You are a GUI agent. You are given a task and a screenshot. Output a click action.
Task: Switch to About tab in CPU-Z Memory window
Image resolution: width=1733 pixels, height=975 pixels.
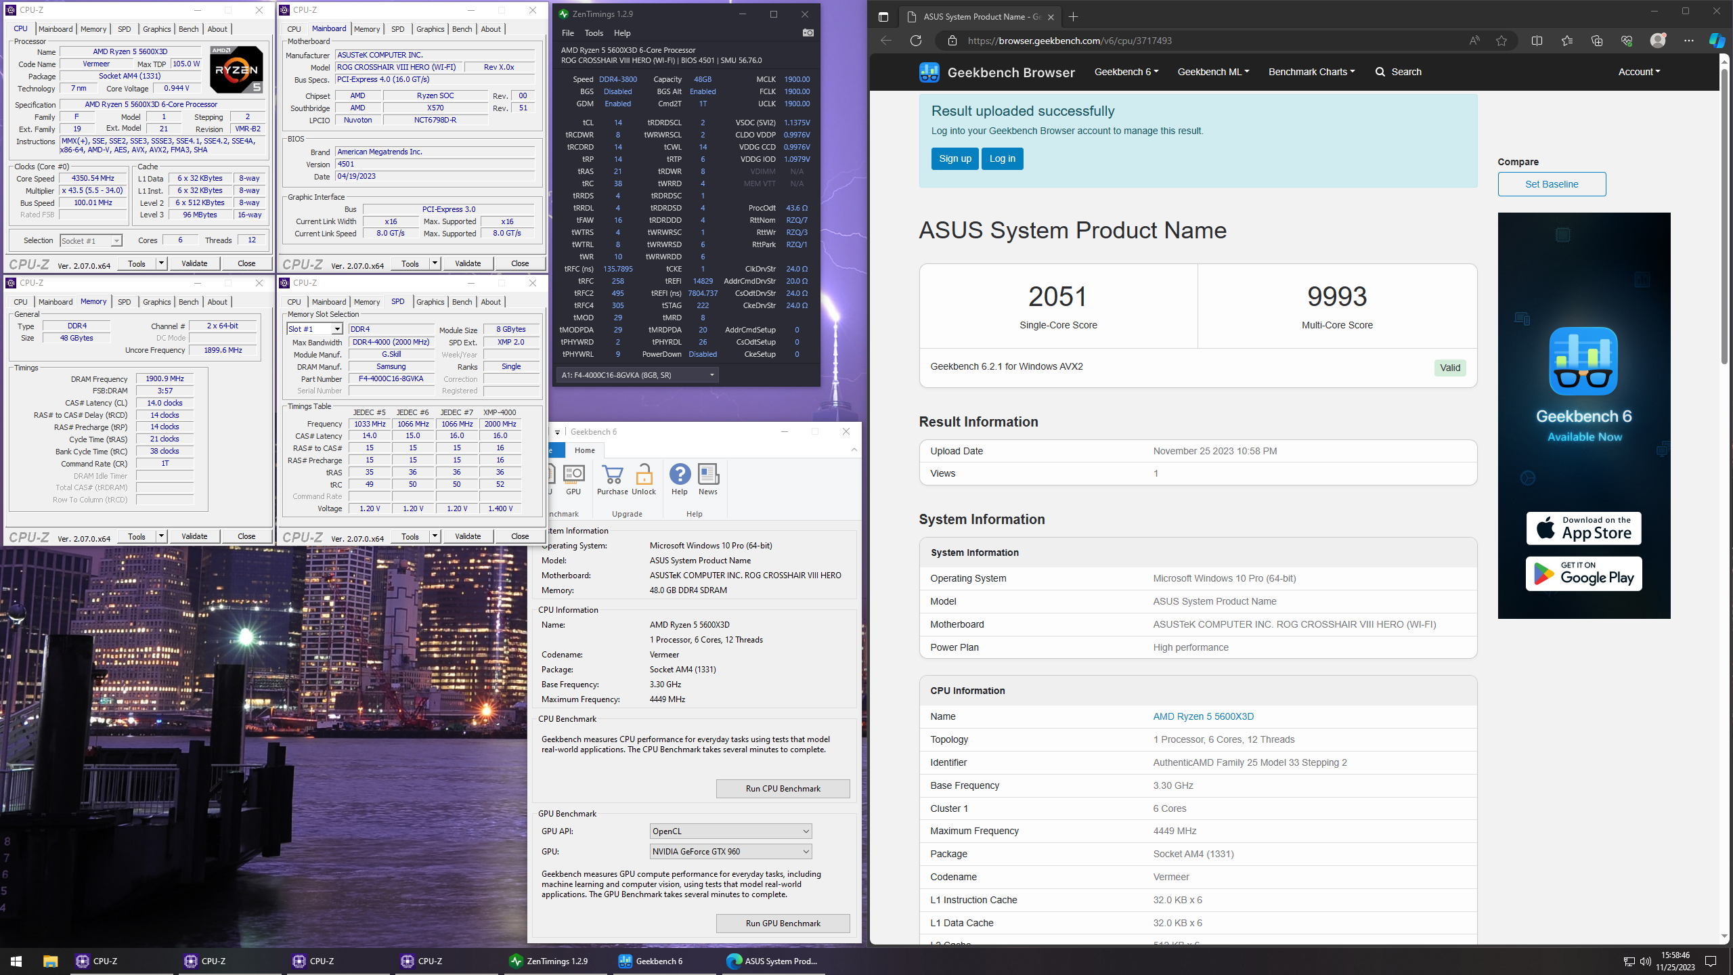coord(217,302)
